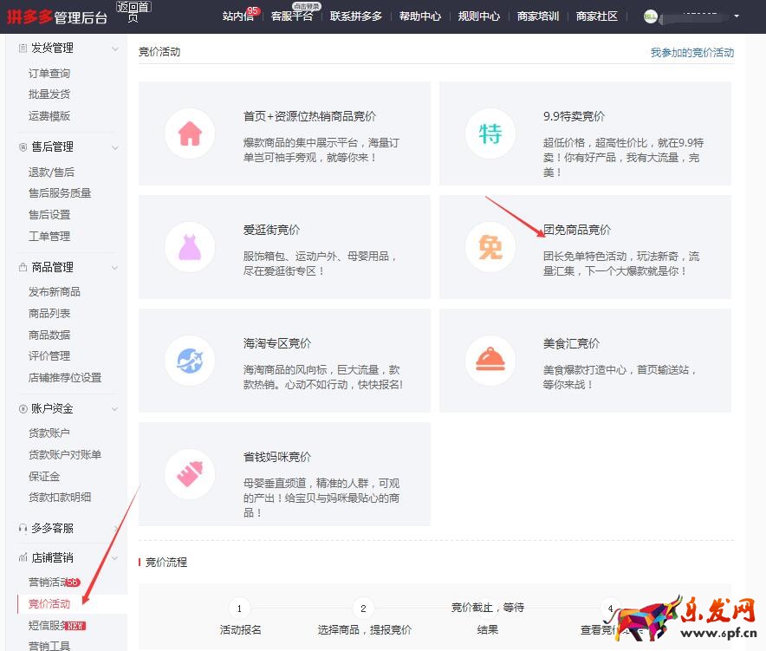766x651 pixels.
Task: Open 帮助中心 from the top navigation
Action: pyautogui.click(x=420, y=16)
